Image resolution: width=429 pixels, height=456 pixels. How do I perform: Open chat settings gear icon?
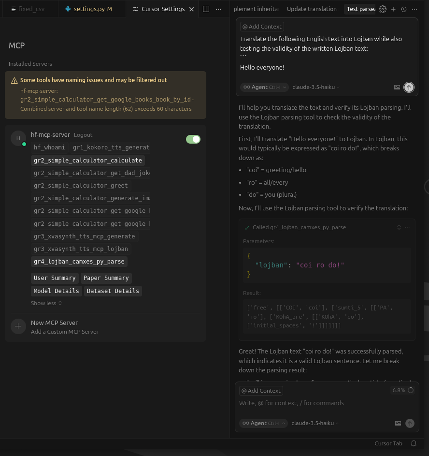click(x=383, y=9)
